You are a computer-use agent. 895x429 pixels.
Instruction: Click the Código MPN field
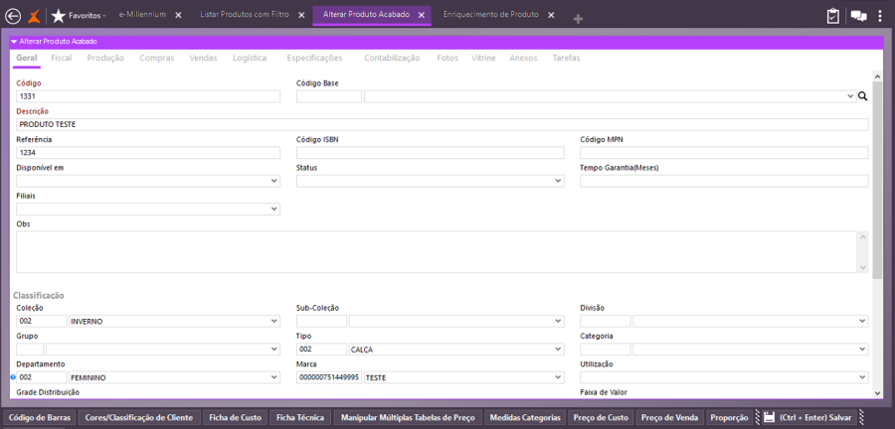pyautogui.click(x=724, y=153)
